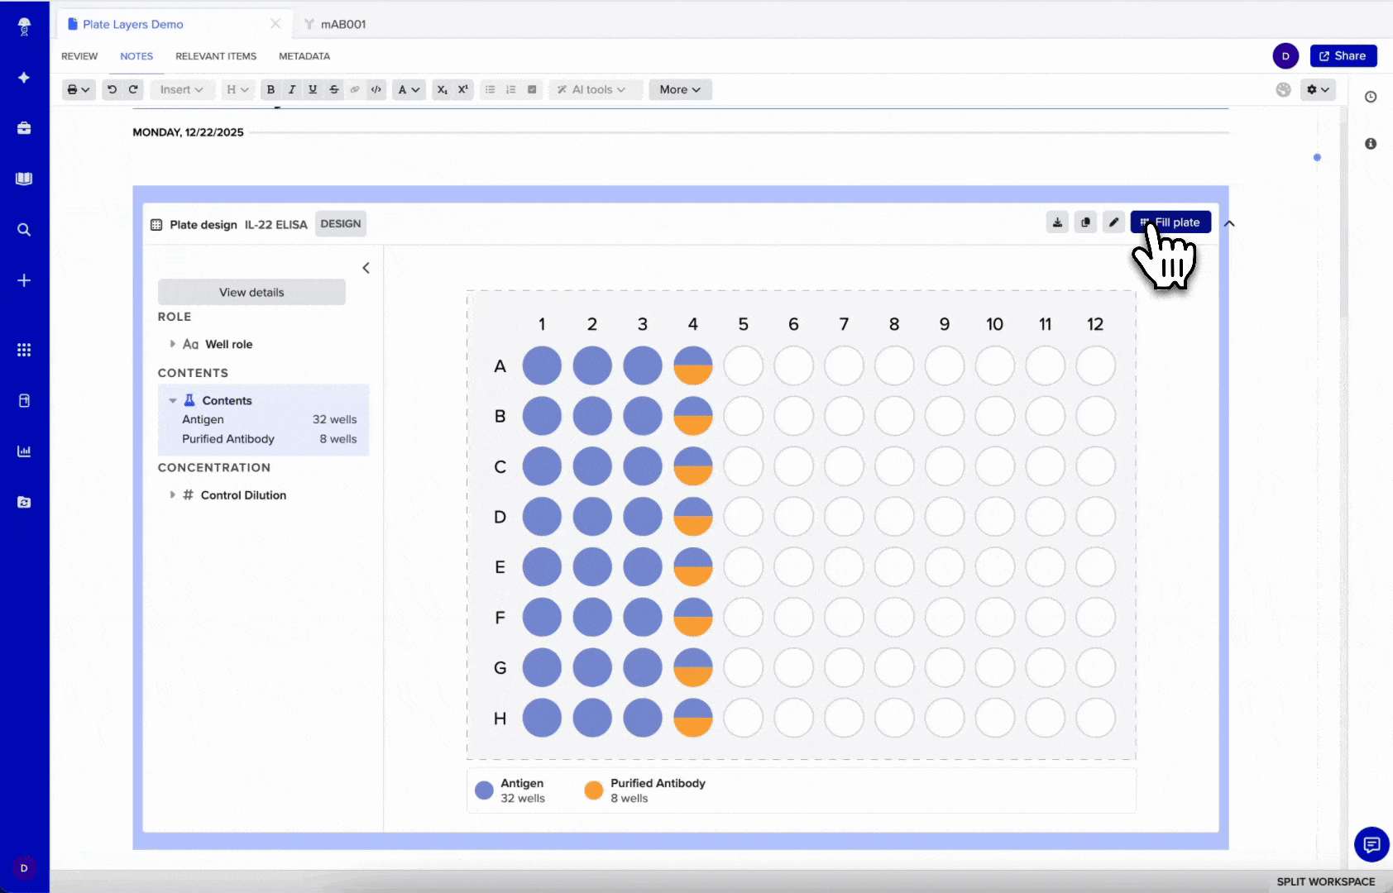Screen dimensions: 1393x893
Task: Open the AI tools dropdown
Action: click(595, 89)
